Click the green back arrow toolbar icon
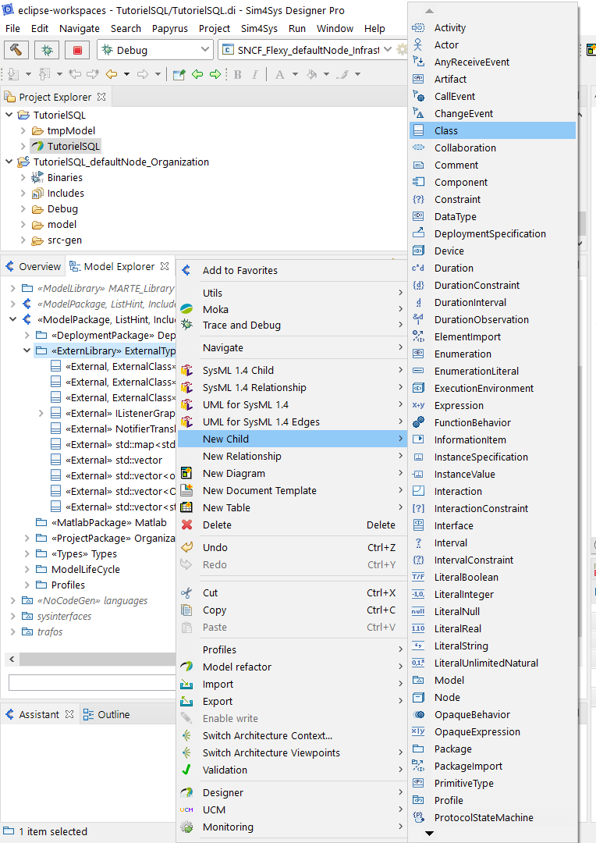The height and width of the screenshot is (843, 596). tap(197, 74)
